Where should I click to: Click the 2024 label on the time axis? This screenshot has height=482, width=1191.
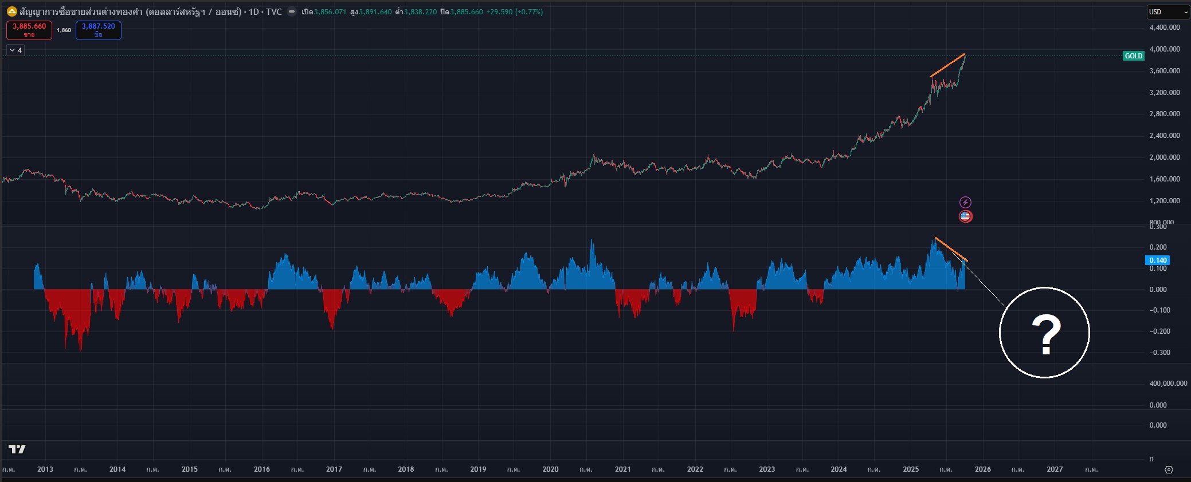pos(839,469)
